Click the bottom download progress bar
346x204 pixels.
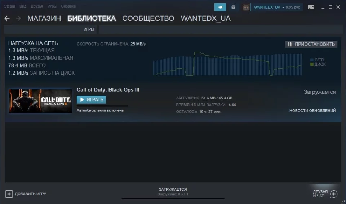(x=173, y=198)
